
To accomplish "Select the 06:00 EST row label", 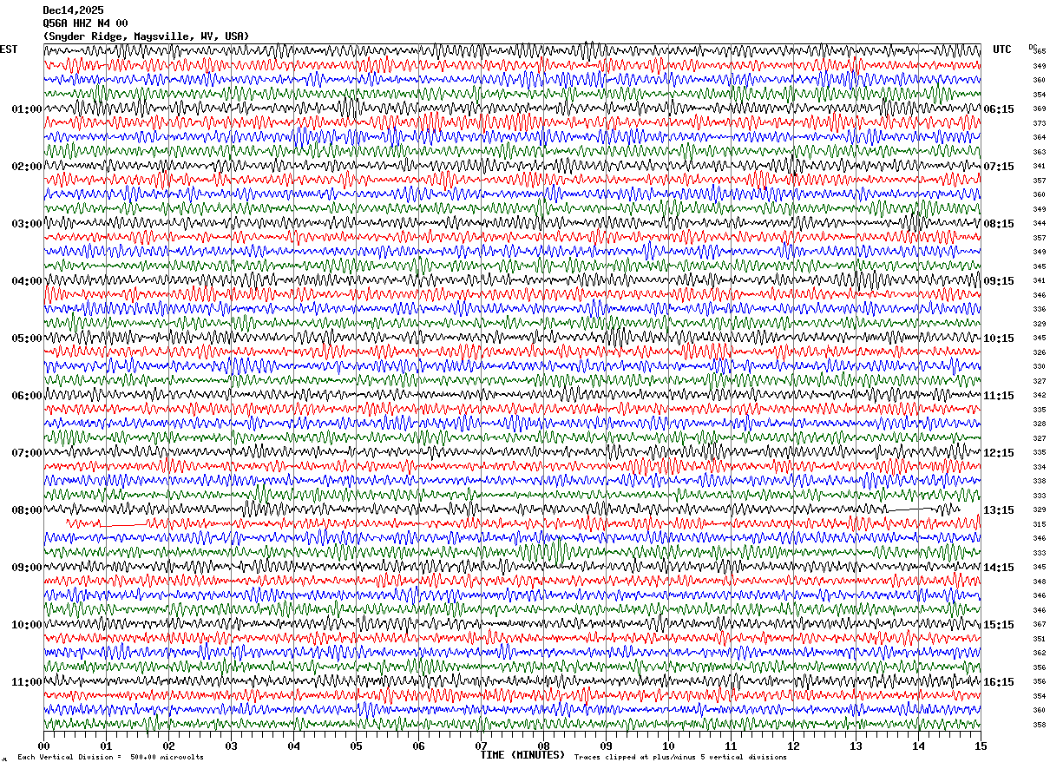I will tap(26, 396).
